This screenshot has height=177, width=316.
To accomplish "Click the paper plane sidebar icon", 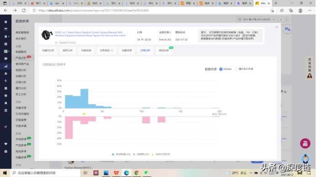I will [5, 127].
